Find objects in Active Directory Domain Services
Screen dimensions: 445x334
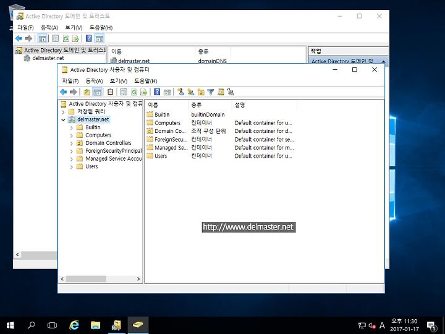point(221,92)
